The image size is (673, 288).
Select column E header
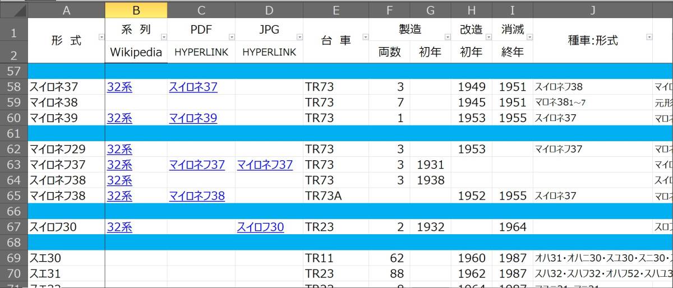coord(336,10)
